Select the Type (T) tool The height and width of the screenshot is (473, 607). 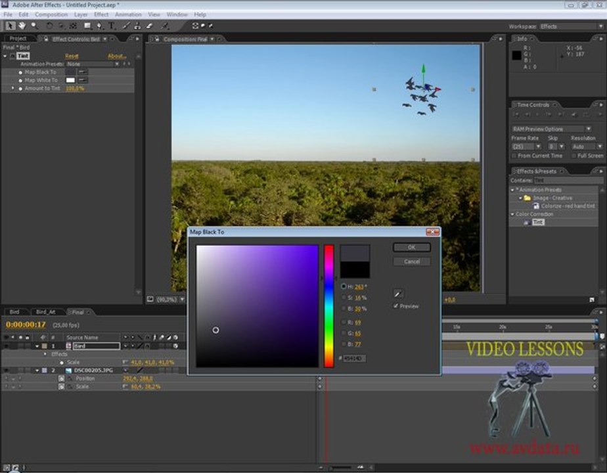coord(112,26)
